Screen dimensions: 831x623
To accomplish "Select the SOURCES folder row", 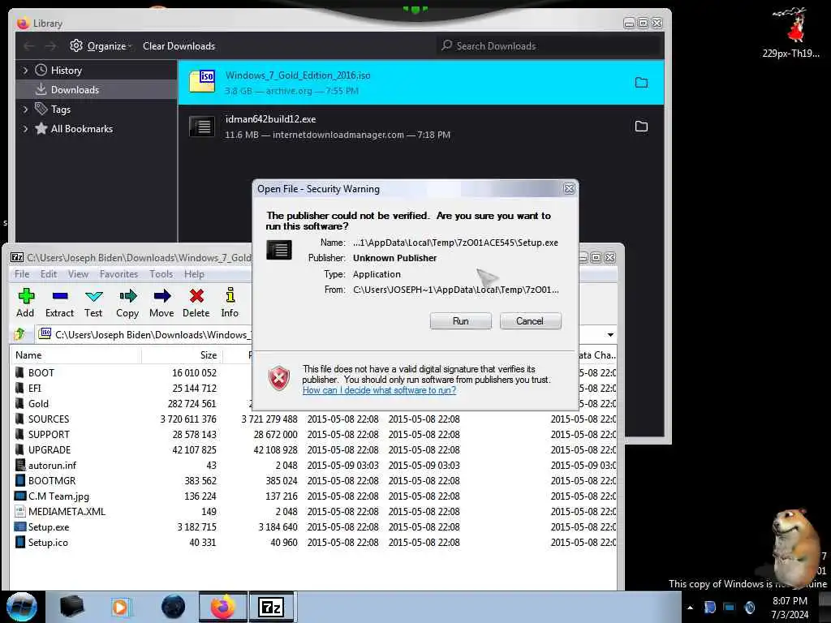I will coord(314,419).
